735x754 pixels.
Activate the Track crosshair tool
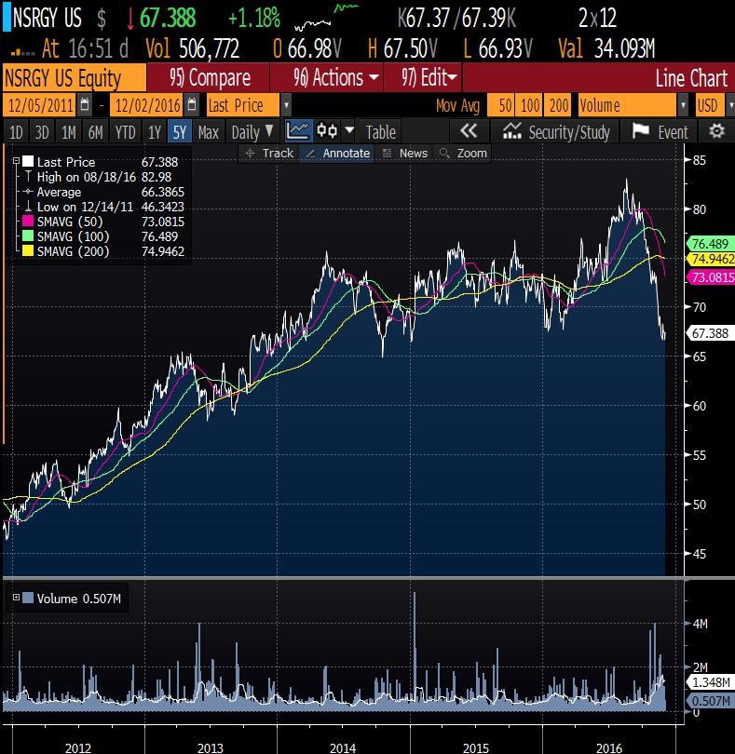(x=268, y=153)
